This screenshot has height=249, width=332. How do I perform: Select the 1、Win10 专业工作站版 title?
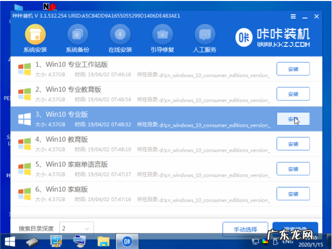click(72, 64)
